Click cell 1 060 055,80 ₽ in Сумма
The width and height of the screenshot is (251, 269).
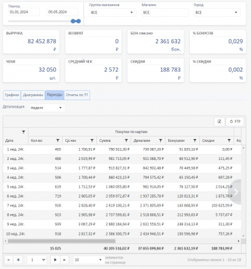click(118, 187)
